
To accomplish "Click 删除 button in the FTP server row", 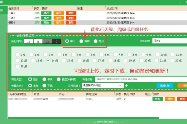I will (x=182, y=99).
